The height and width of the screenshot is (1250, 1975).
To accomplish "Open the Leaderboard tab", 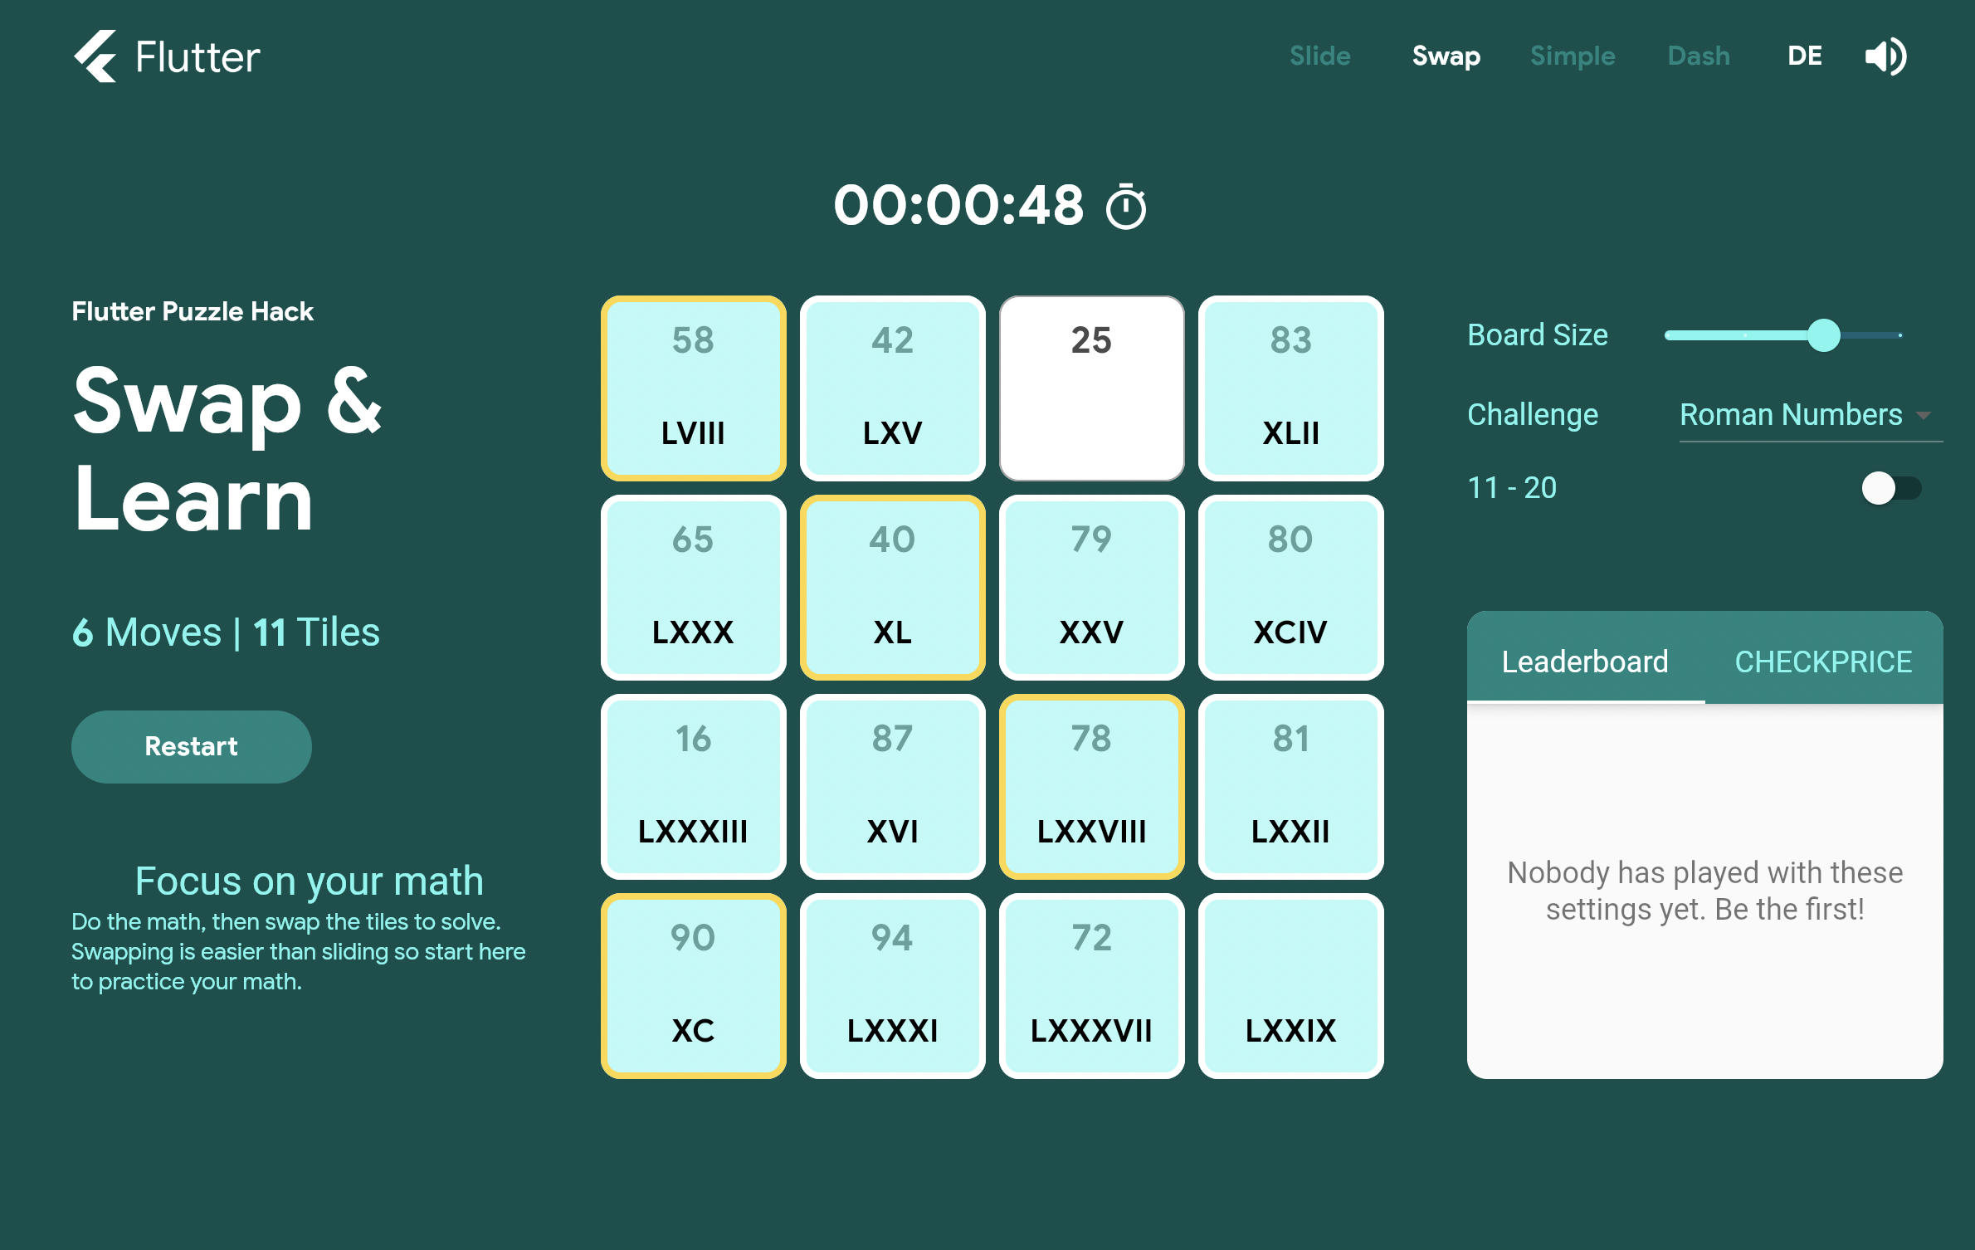I will pos(1584,662).
